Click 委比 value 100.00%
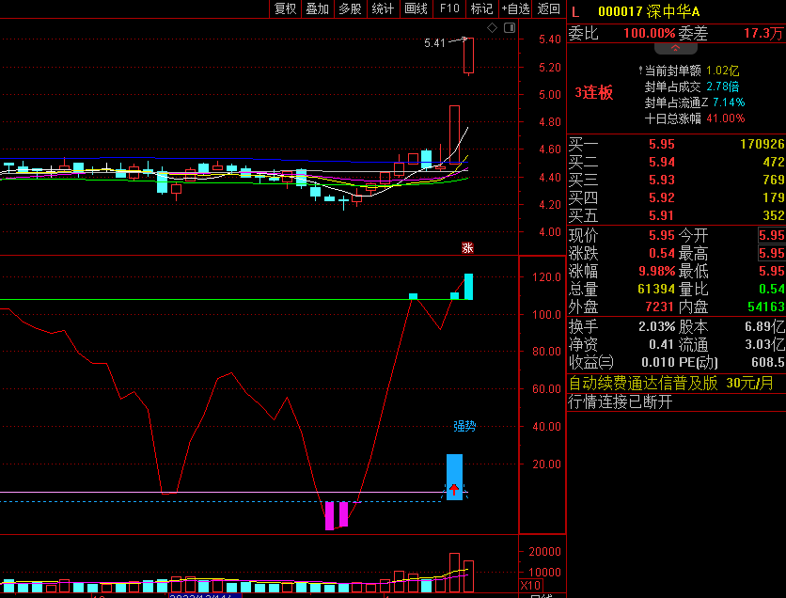This screenshot has width=786, height=598. (x=649, y=34)
